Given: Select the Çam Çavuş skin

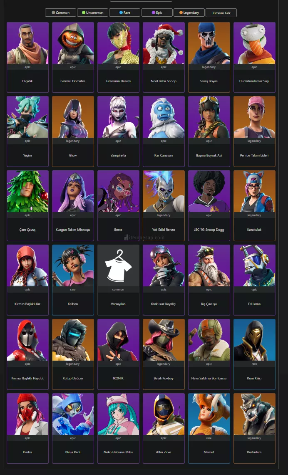Looking at the screenshot, I should 27,206.
